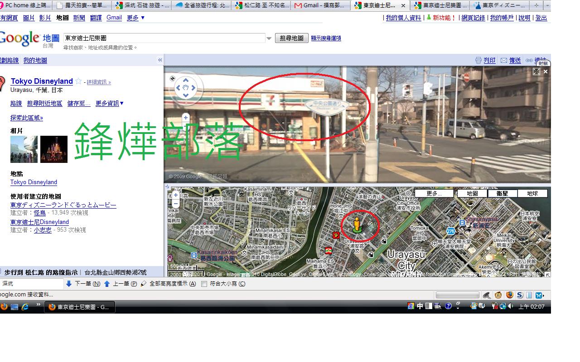Click the volume speaker icon in system tray
580x362 pixels.
(x=511, y=306)
